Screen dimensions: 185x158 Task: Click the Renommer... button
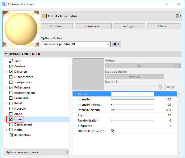click(x=93, y=26)
